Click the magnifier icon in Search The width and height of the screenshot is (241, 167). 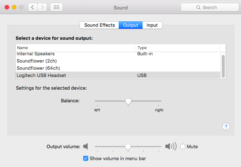pos(198,7)
